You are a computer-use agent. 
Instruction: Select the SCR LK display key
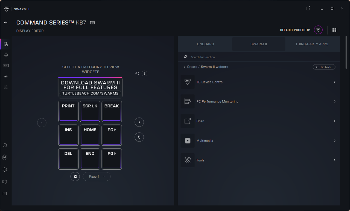click(x=90, y=112)
